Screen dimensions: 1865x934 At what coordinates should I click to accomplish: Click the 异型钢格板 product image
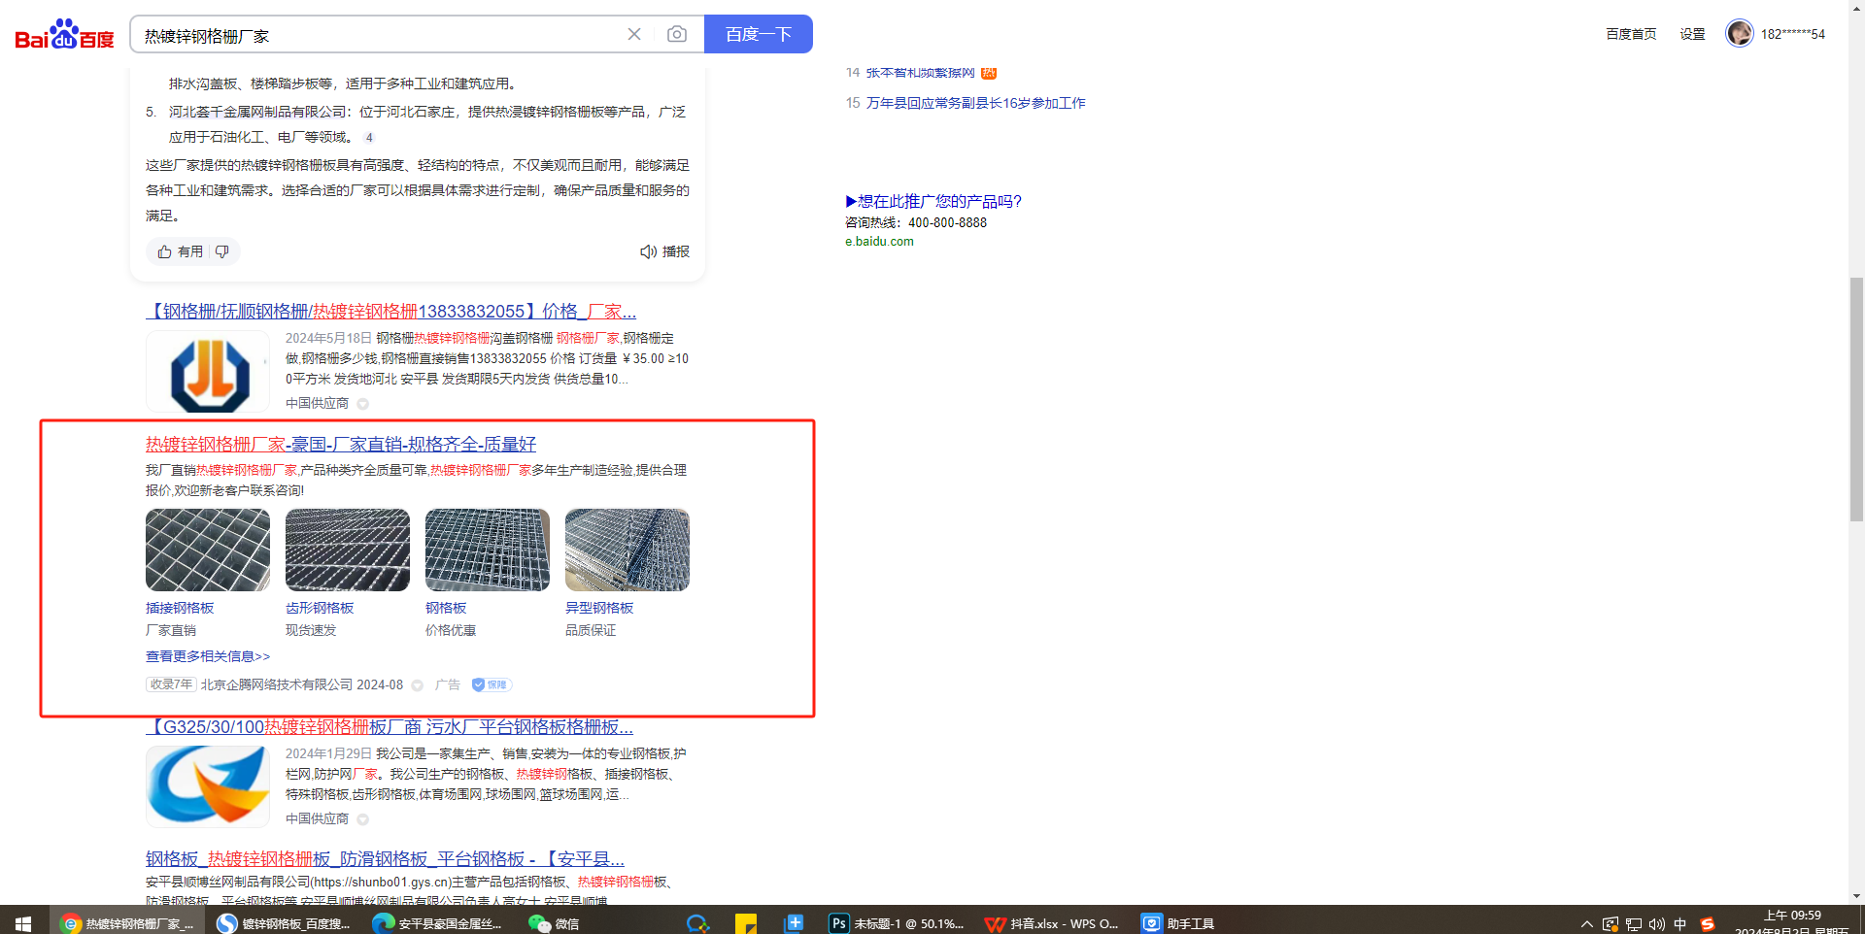pyautogui.click(x=627, y=550)
